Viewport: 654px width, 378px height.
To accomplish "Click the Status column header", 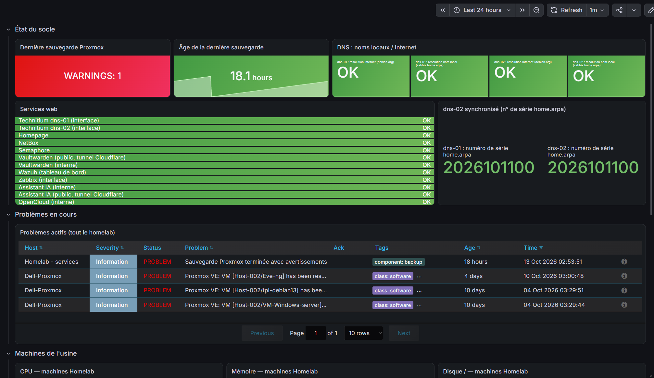I will pos(152,248).
